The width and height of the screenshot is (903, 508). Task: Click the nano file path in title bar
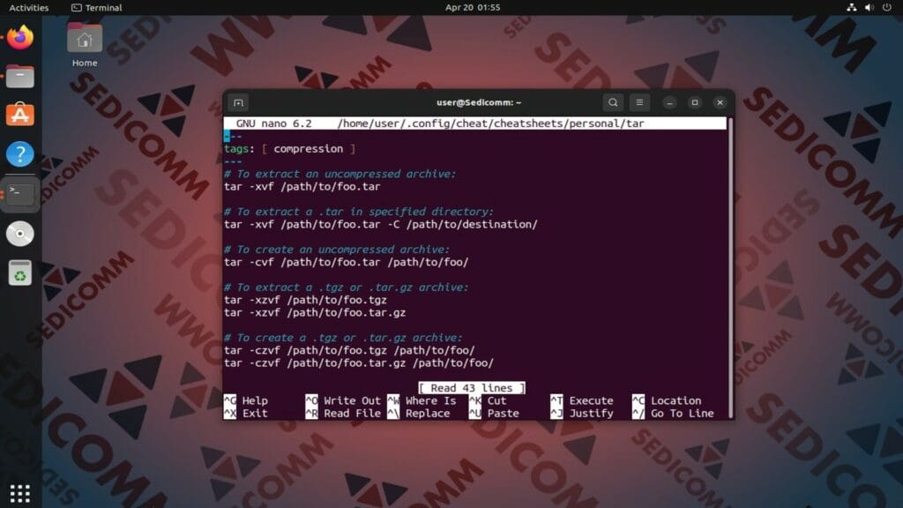click(490, 123)
